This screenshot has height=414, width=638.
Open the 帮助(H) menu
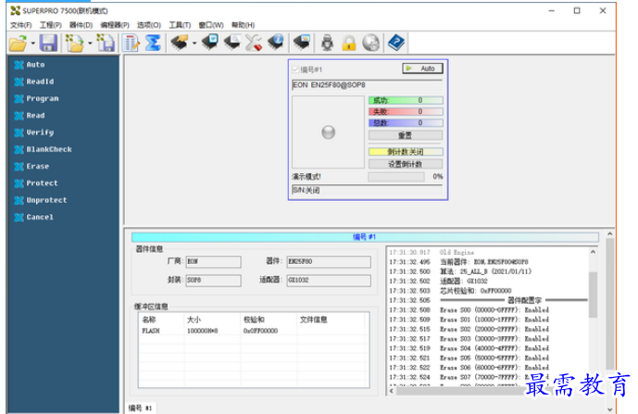click(x=243, y=25)
